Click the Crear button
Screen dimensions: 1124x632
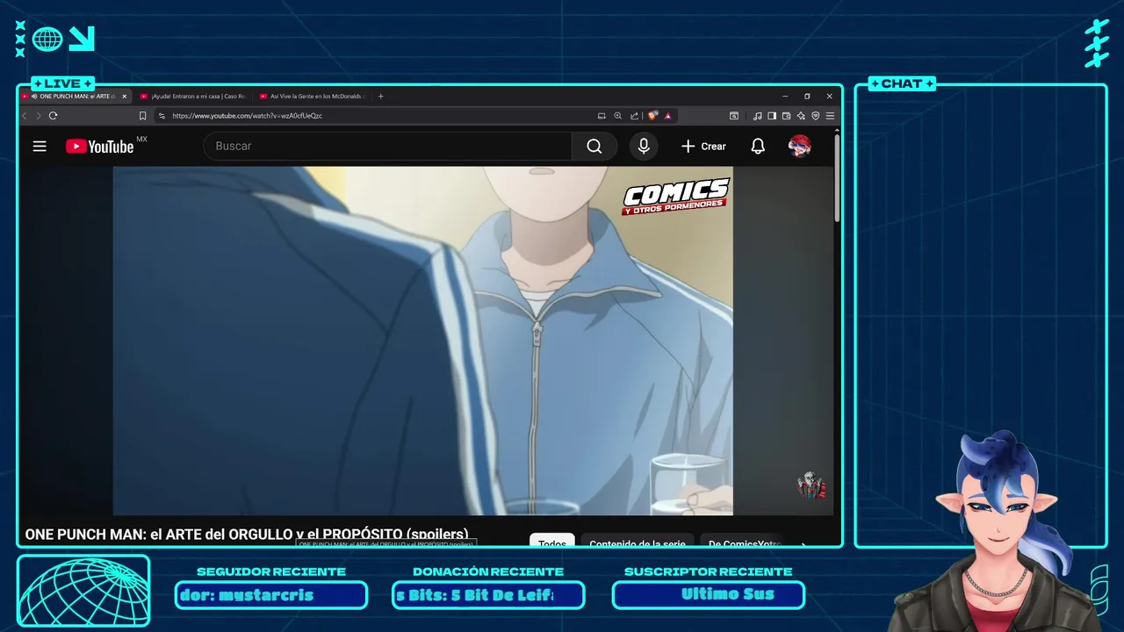(x=703, y=147)
